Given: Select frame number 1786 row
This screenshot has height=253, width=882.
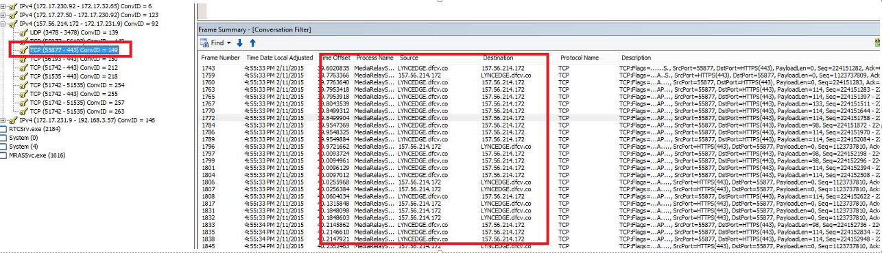Looking at the screenshot, I should tap(540, 132).
